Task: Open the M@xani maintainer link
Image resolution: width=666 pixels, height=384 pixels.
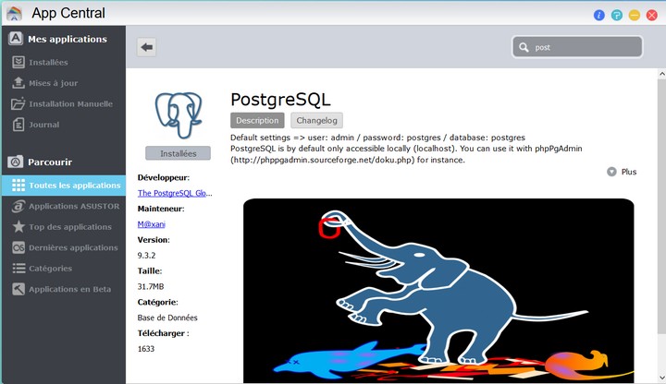Action: pos(151,224)
